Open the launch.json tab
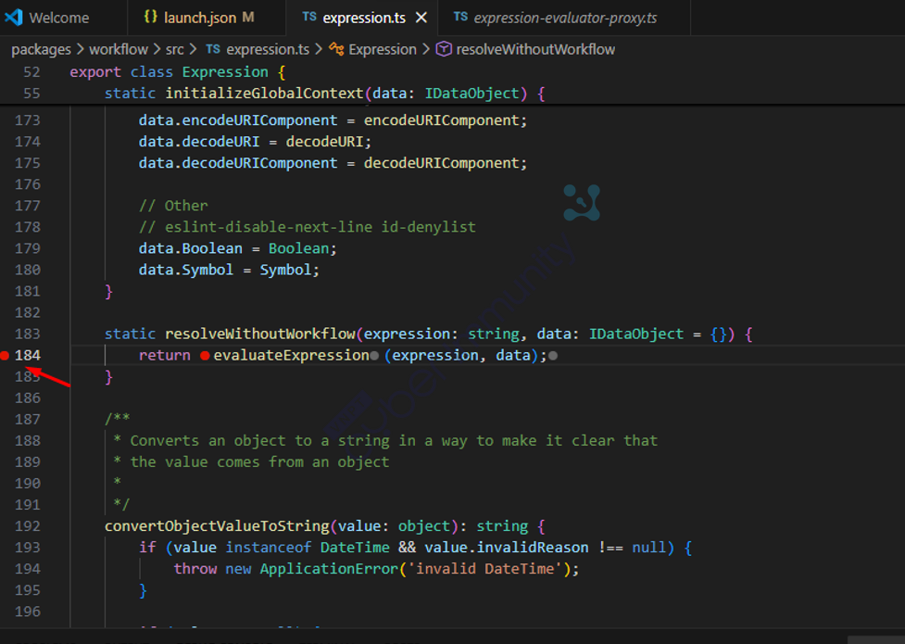905x644 pixels. [x=199, y=18]
